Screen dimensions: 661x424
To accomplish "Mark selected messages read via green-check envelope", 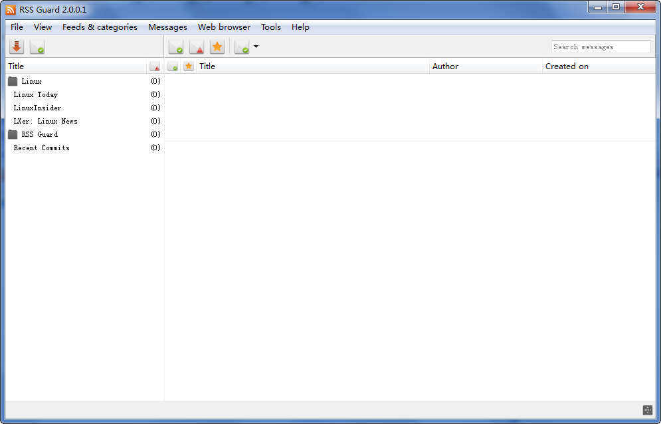I will tap(176, 47).
